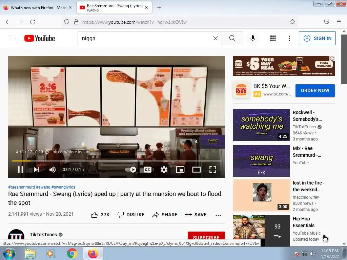The image size is (347, 260).
Task: Open more actions ellipsis below the video
Action: tap(218, 215)
